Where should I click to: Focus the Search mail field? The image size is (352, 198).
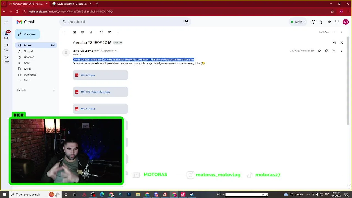(x=125, y=22)
